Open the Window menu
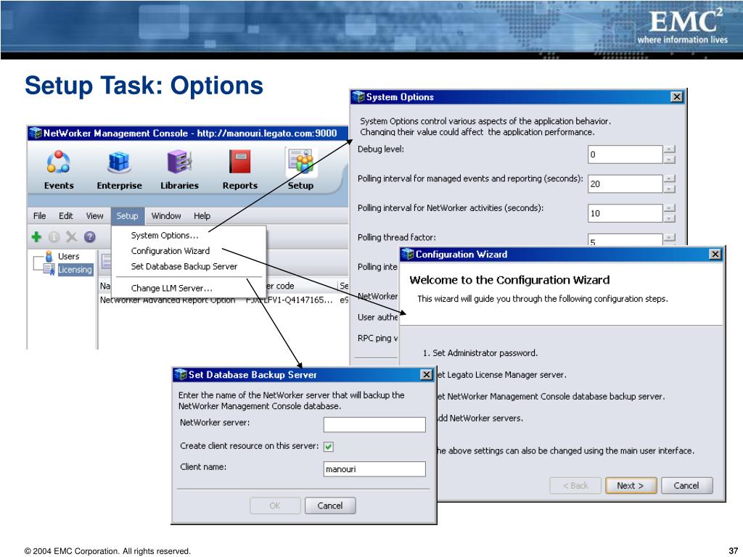743x557 pixels. click(x=166, y=216)
